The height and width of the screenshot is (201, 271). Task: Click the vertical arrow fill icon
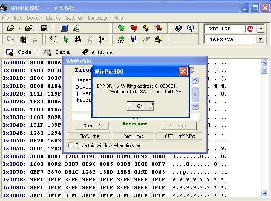pyautogui.click(x=102, y=40)
